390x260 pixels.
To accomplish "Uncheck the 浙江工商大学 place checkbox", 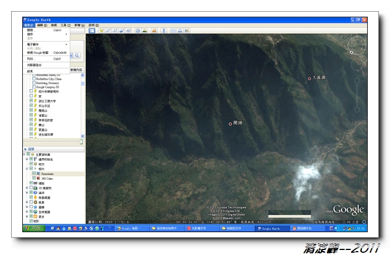I will [x=31, y=101].
